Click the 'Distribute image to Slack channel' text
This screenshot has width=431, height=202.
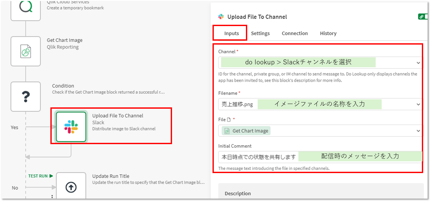[x=124, y=129]
